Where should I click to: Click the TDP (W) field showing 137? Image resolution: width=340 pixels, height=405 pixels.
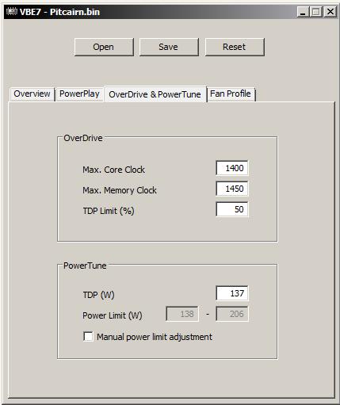click(x=232, y=293)
